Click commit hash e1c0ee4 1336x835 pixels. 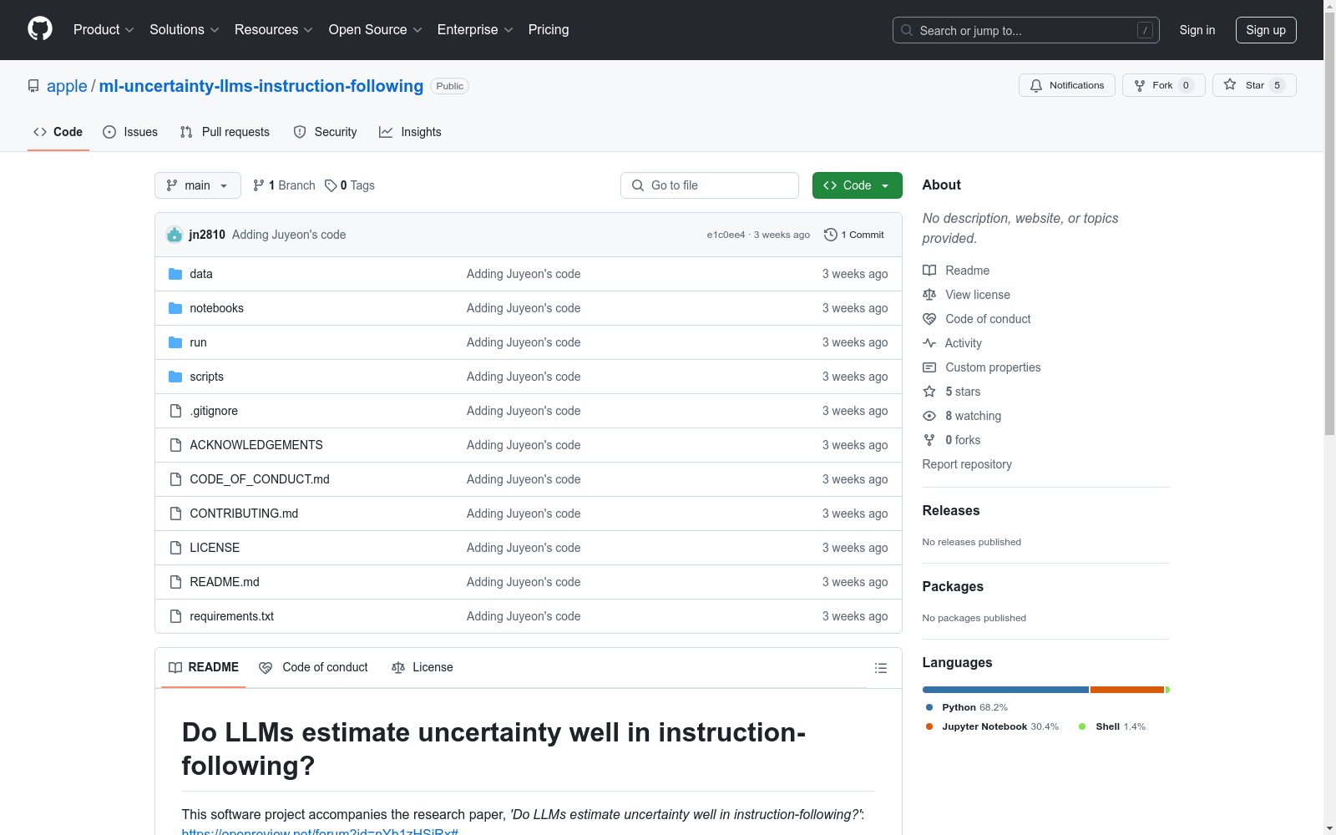pyautogui.click(x=726, y=235)
